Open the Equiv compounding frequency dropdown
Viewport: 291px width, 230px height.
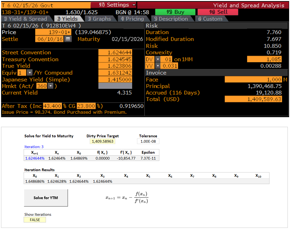30,73
